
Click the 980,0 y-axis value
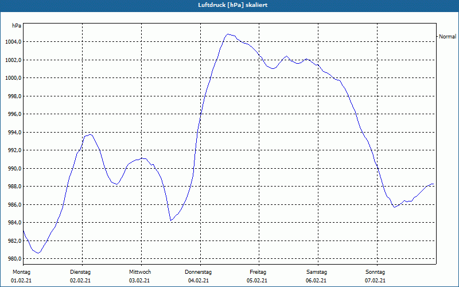(x=14, y=259)
